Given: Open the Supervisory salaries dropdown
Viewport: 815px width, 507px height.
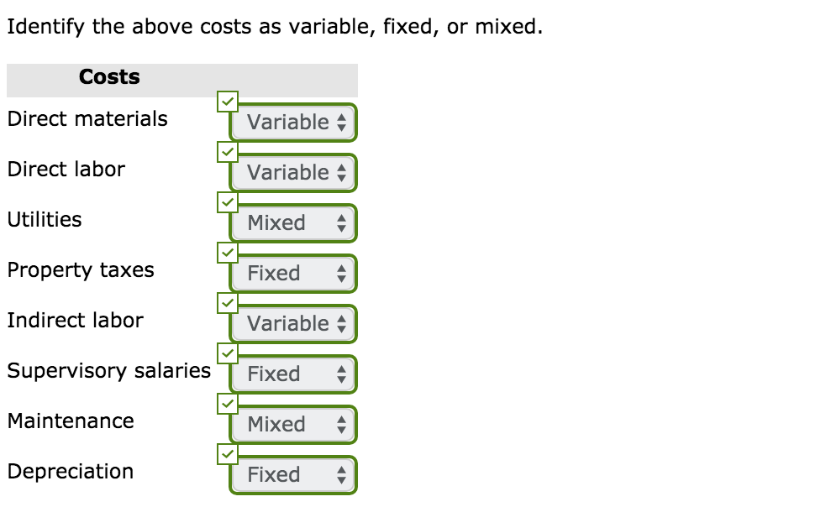Looking at the screenshot, I should [292, 374].
